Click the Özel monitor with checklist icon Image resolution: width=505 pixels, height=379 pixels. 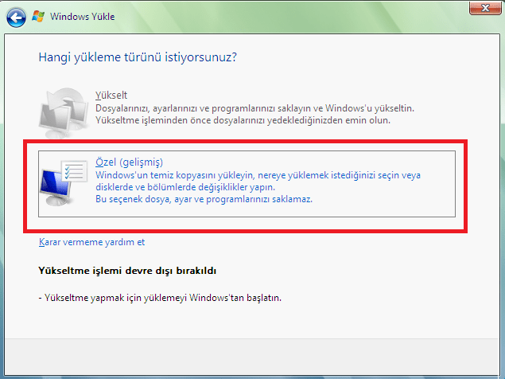click(x=64, y=182)
